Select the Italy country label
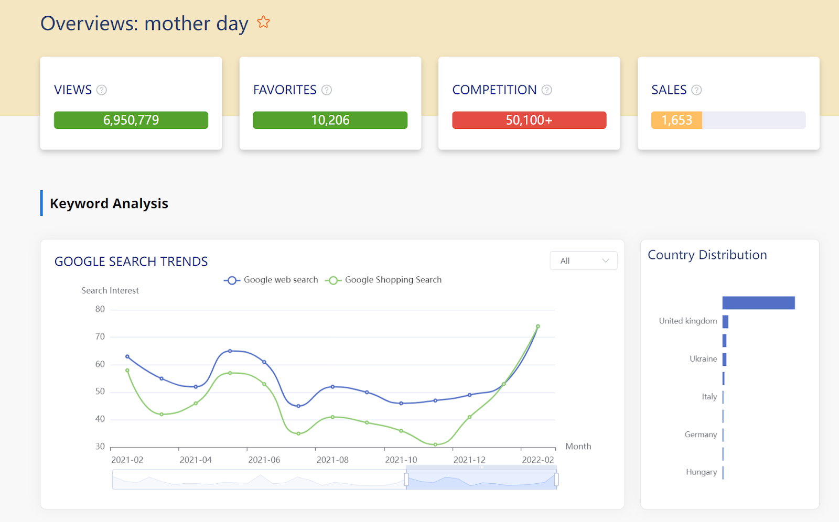Image resolution: width=839 pixels, height=522 pixels. coord(709,397)
